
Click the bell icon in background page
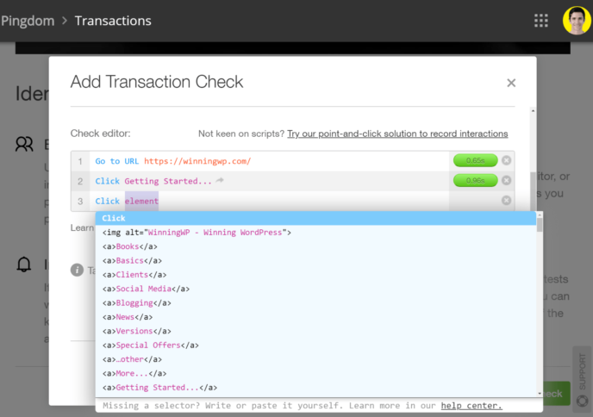coord(24,265)
